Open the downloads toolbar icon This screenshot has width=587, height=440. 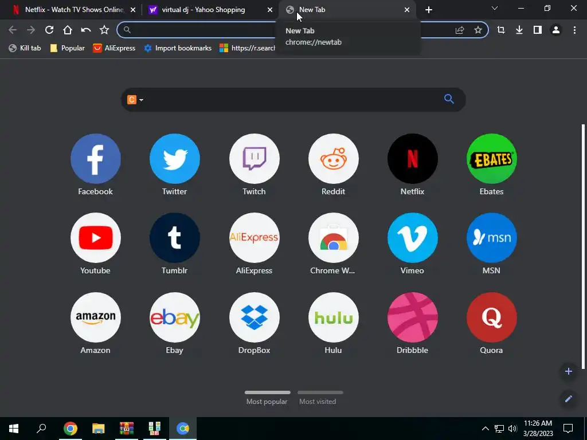(x=519, y=30)
